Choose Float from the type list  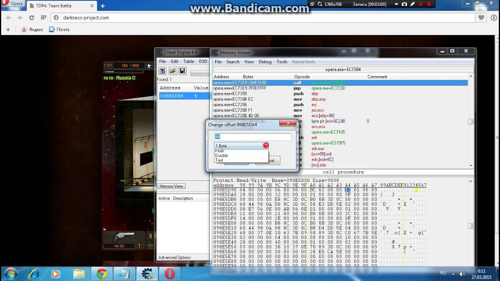(220, 151)
